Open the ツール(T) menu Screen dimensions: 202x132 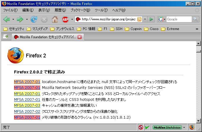pos(101,10)
